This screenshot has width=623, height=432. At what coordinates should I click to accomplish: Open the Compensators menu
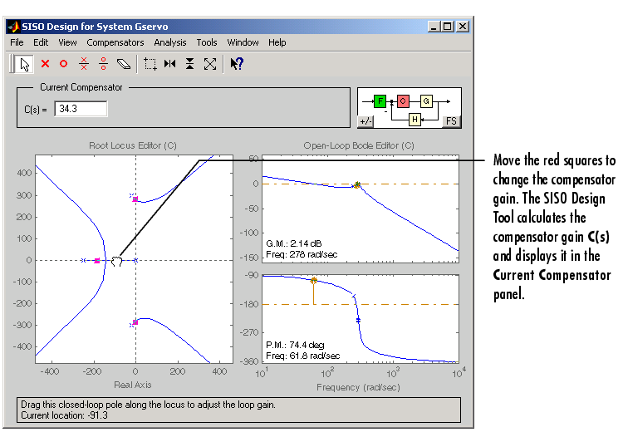115,42
